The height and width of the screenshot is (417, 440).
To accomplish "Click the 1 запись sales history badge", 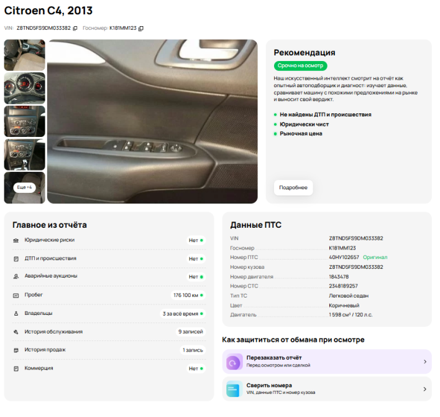I will coord(193,350).
